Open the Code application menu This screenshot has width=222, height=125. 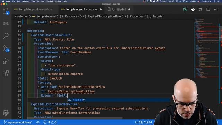(x=8, y=1)
